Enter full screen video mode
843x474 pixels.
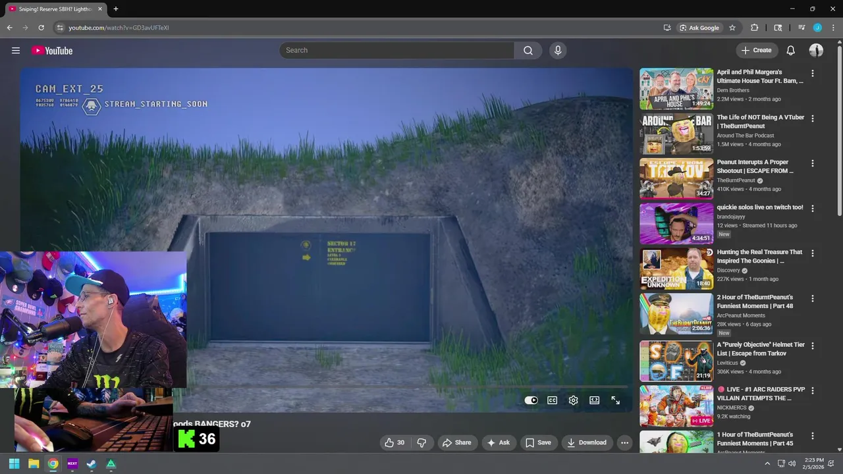pyautogui.click(x=615, y=400)
